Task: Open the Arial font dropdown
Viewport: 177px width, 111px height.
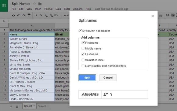Action: [67, 15]
